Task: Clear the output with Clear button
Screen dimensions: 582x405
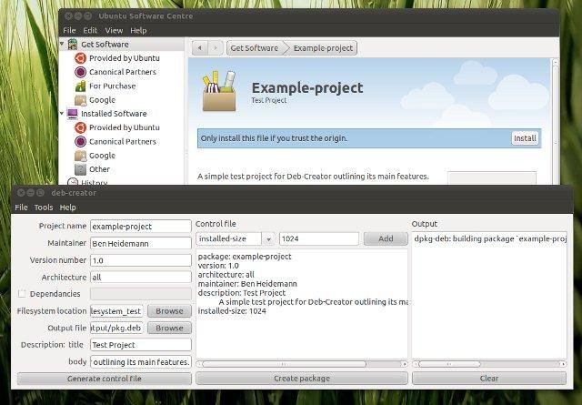Action: [x=489, y=379]
